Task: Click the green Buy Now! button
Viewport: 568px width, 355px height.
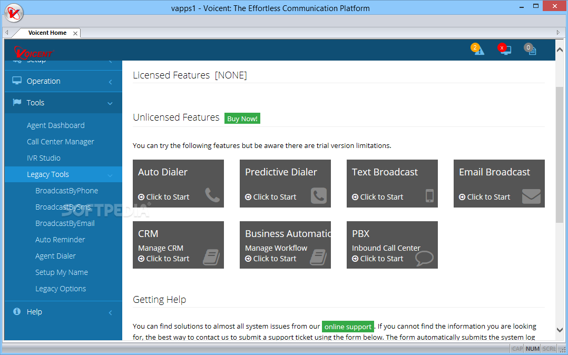Action: (x=242, y=119)
